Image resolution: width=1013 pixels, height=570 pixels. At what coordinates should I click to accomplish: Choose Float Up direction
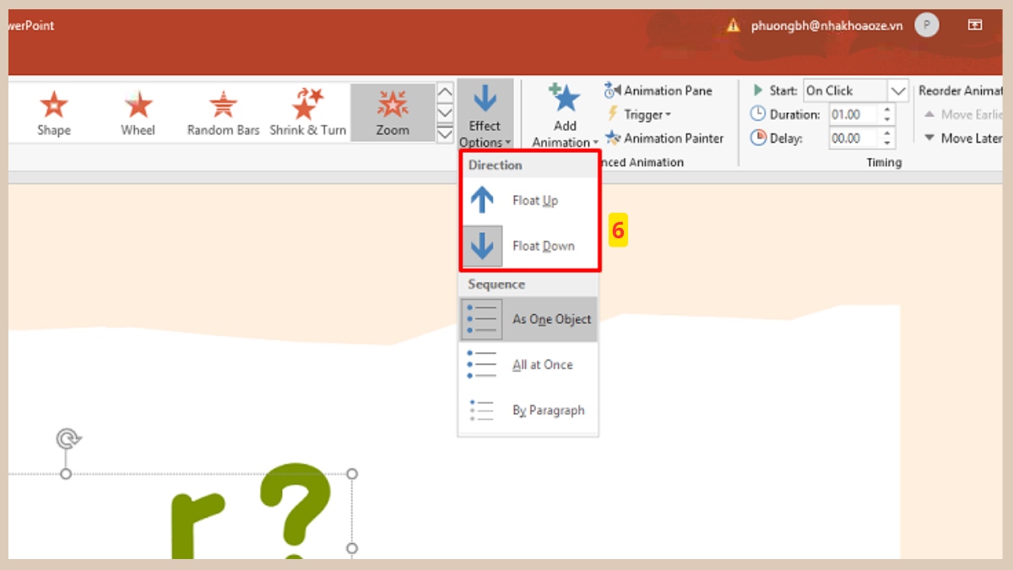coord(528,200)
